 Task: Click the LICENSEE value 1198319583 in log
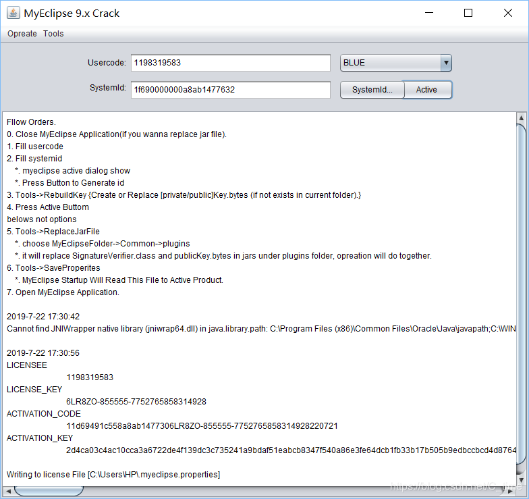[90, 377]
